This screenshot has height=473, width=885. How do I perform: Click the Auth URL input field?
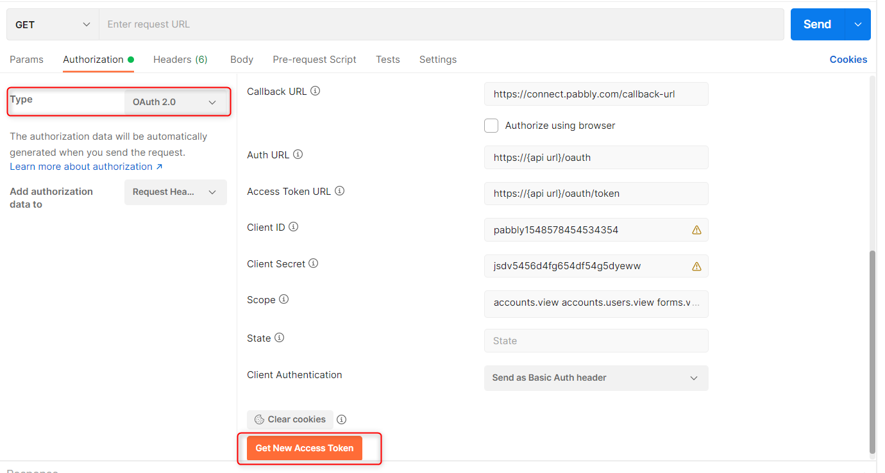[x=596, y=157]
